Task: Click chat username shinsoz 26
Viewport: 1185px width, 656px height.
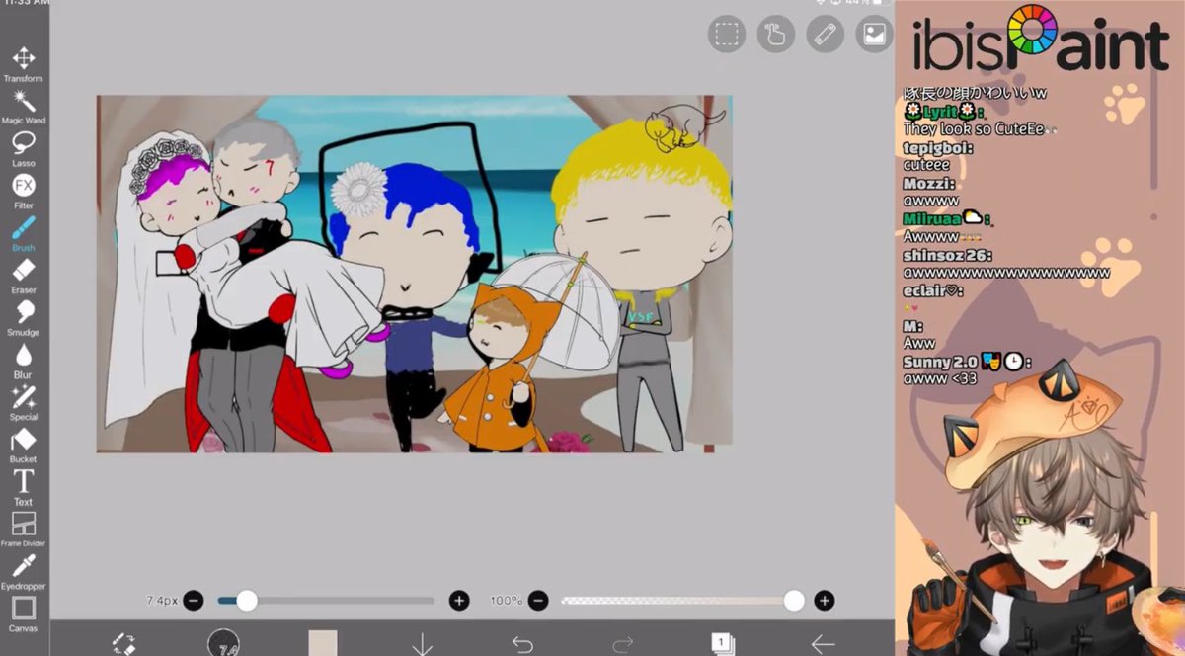Action: click(x=947, y=255)
